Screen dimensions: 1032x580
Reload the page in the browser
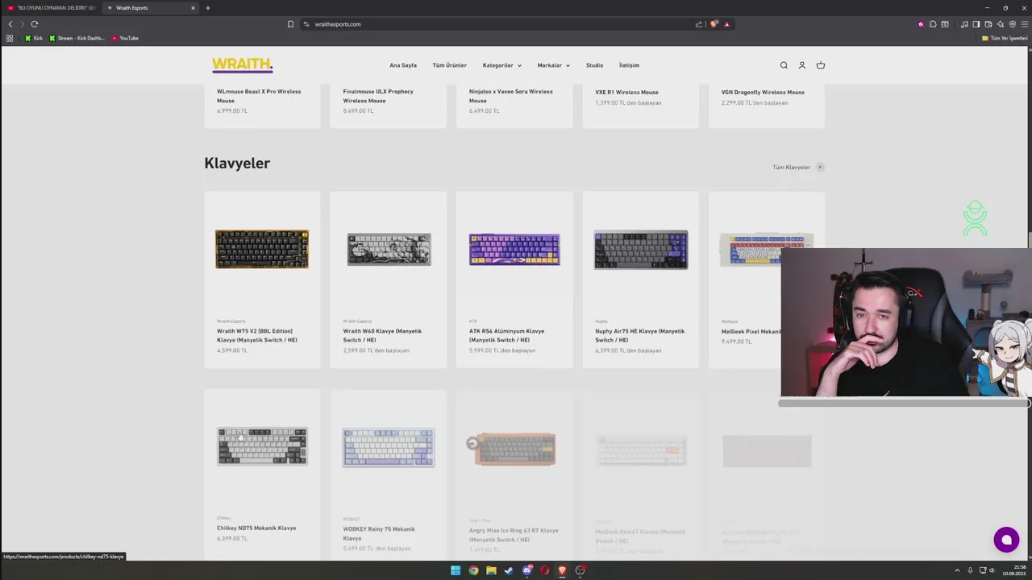(35, 24)
